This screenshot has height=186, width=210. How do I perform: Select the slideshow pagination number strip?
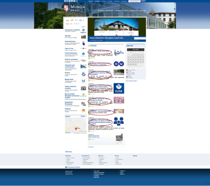[x=140, y=38]
